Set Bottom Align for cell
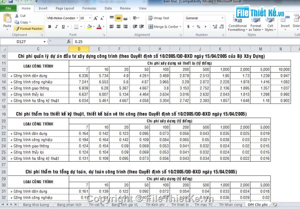The height and width of the screenshot is (209, 300). tap(125, 18)
